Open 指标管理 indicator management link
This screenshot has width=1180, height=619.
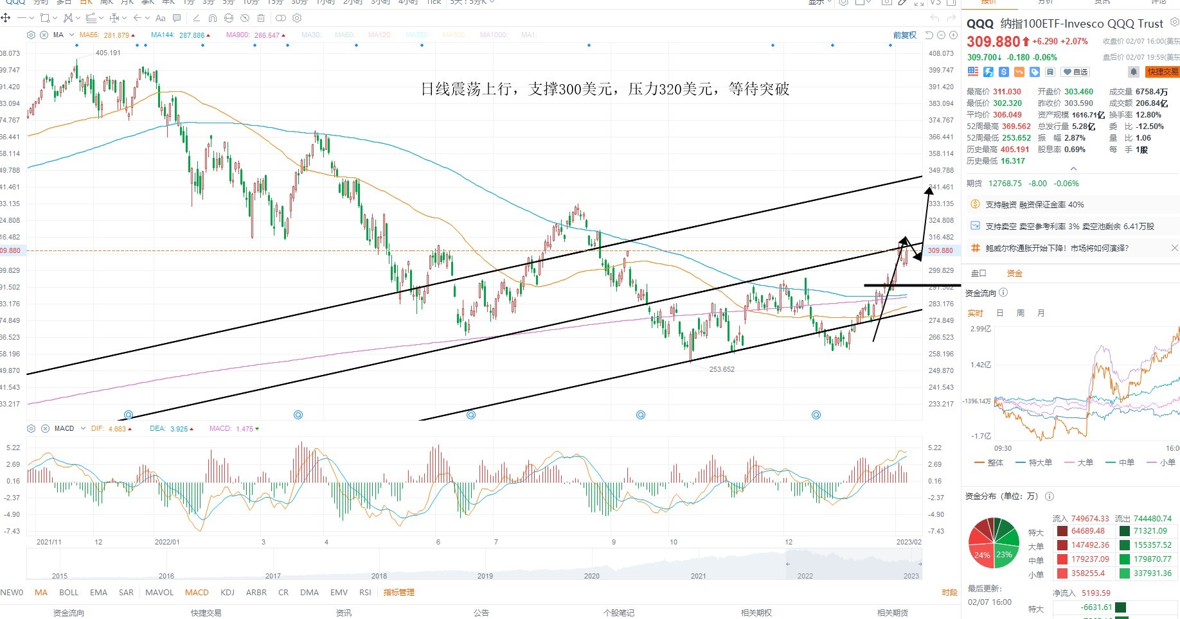[x=399, y=593]
